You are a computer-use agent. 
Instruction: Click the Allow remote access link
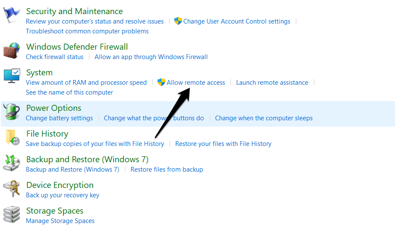pyautogui.click(x=196, y=83)
